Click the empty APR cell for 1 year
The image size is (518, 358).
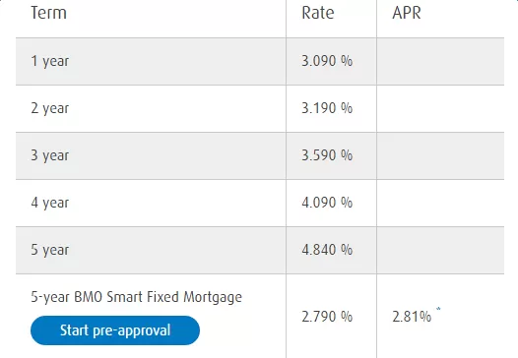coord(440,61)
